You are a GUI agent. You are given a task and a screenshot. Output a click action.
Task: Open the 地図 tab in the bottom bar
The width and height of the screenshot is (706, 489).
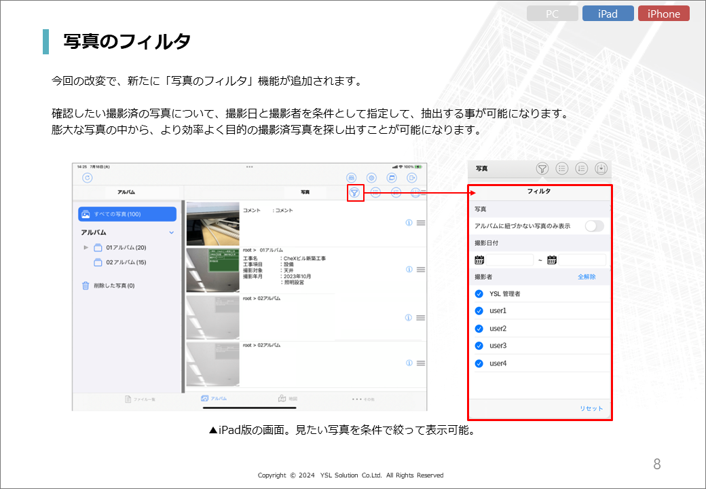click(287, 399)
